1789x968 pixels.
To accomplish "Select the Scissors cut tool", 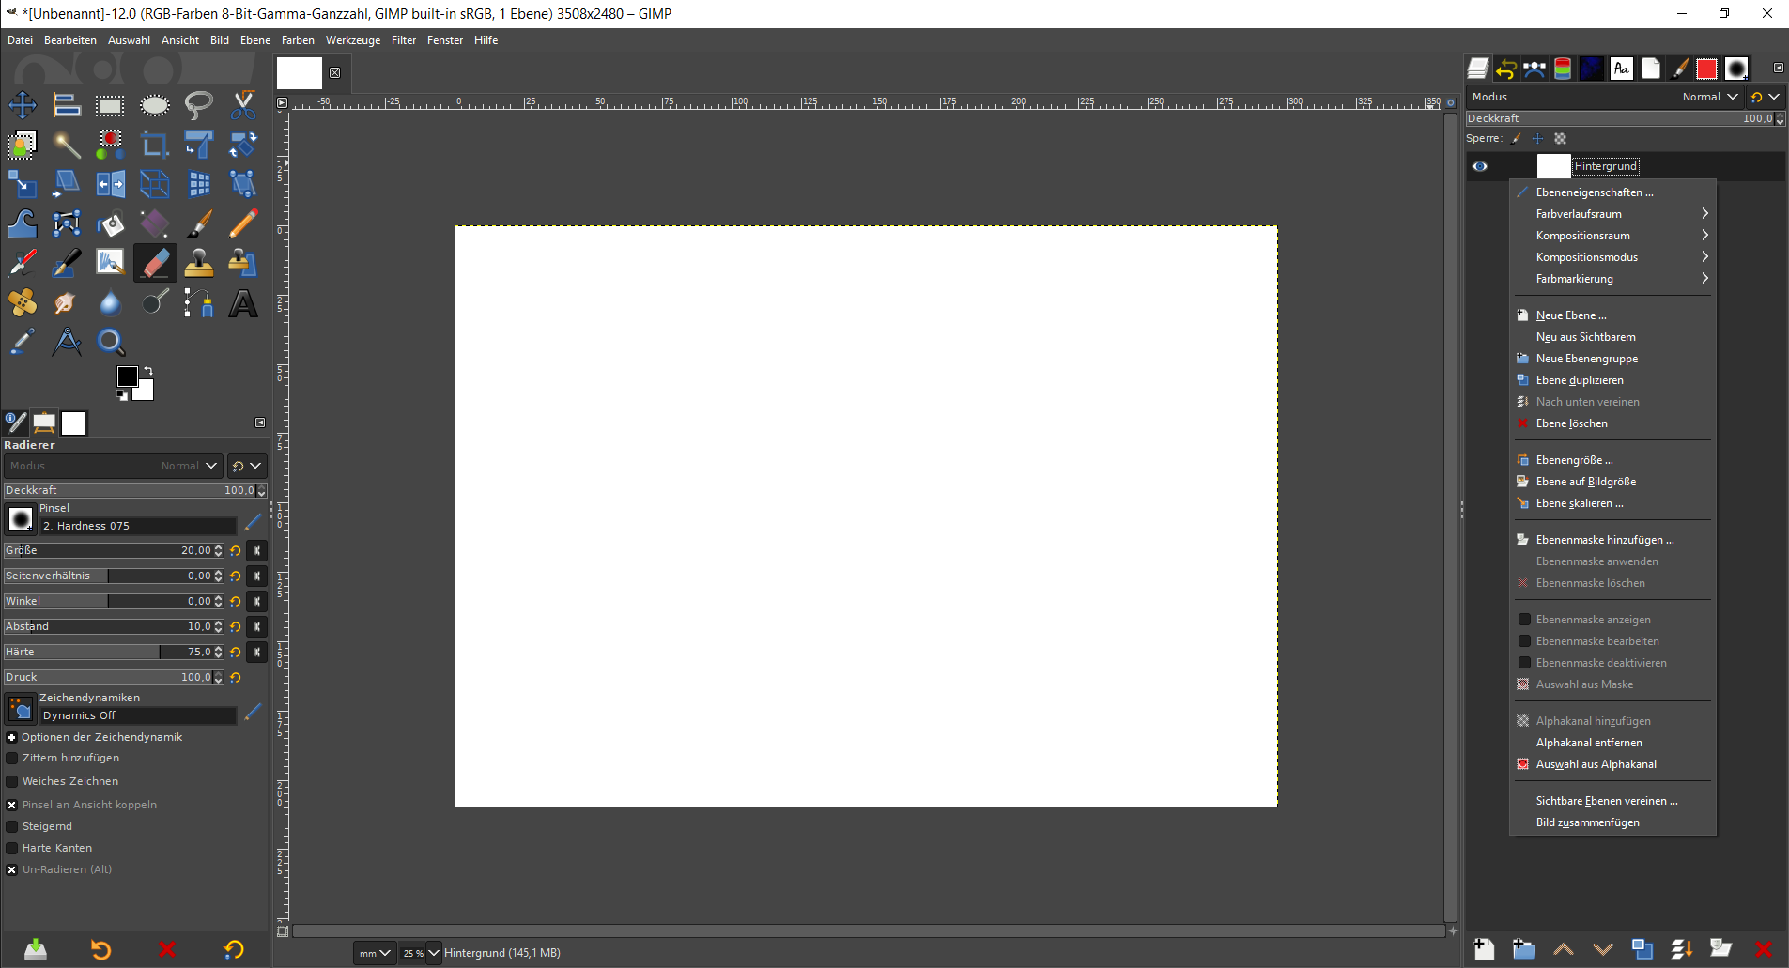I will click(x=243, y=105).
